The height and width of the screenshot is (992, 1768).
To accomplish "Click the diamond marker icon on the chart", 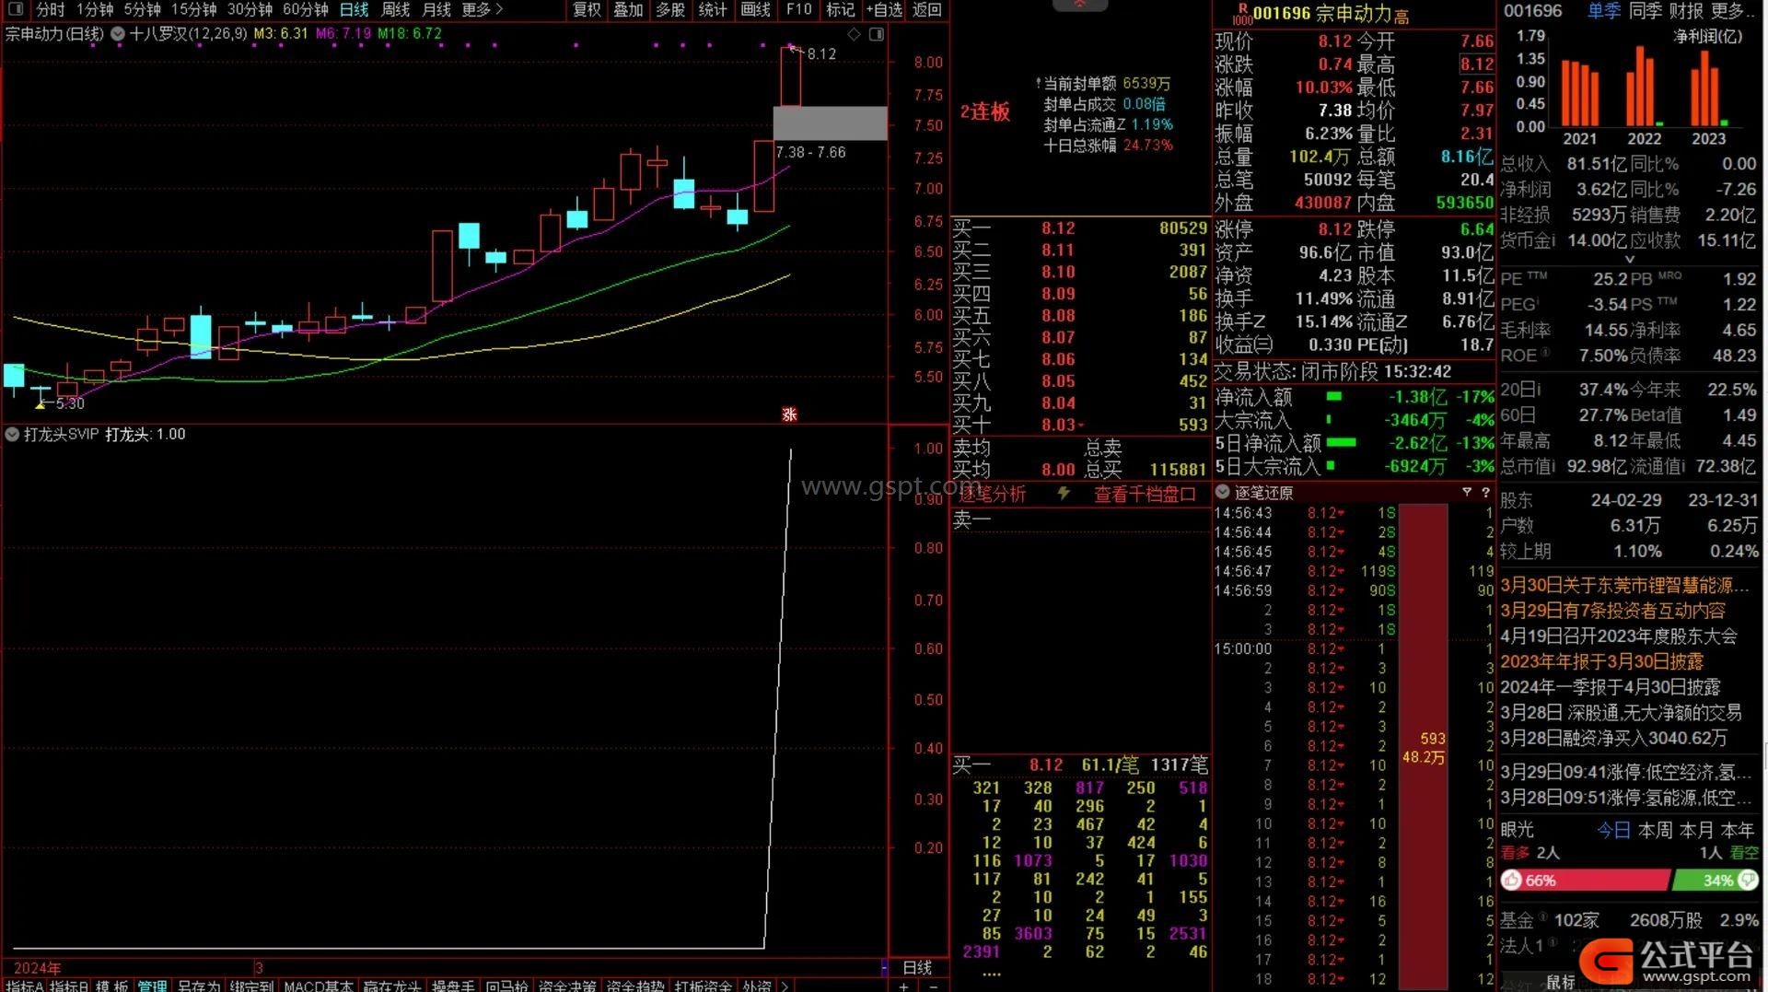I will 854,34.
